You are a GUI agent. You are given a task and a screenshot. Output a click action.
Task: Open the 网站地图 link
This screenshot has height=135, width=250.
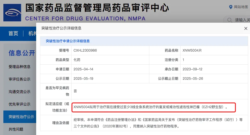(x=241, y=7)
